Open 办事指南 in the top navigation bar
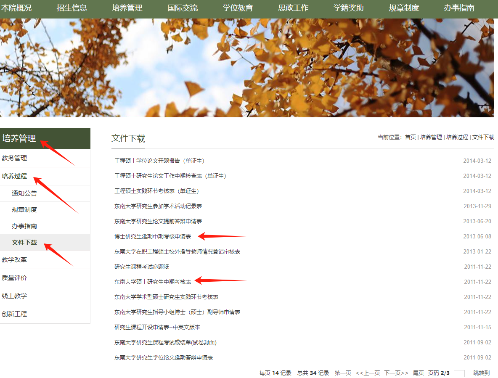The height and width of the screenshot is (378, 498). pyautogui.click(x=459, y=8)
